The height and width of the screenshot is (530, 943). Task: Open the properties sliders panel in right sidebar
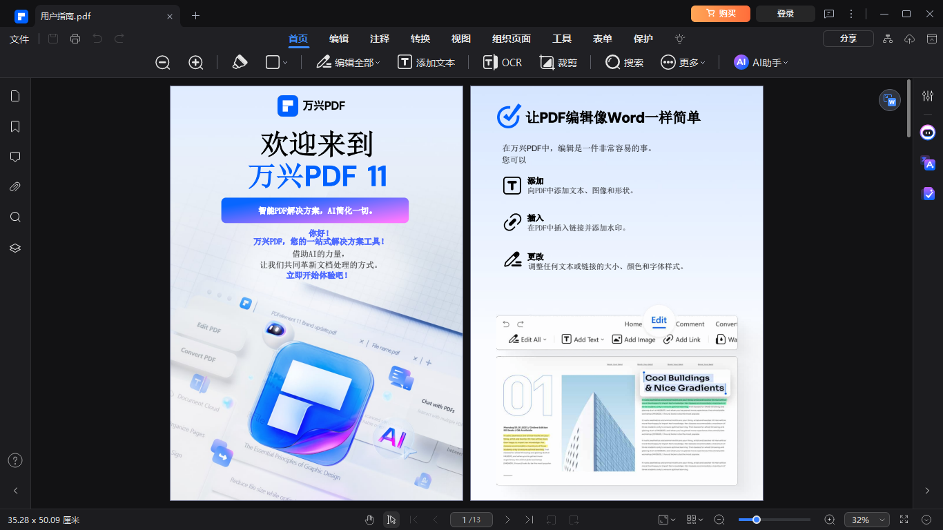coord(928,96)
